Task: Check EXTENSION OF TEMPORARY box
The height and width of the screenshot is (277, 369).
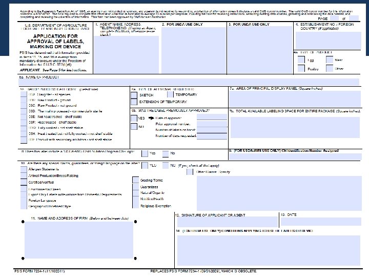Action: [134, 102]
